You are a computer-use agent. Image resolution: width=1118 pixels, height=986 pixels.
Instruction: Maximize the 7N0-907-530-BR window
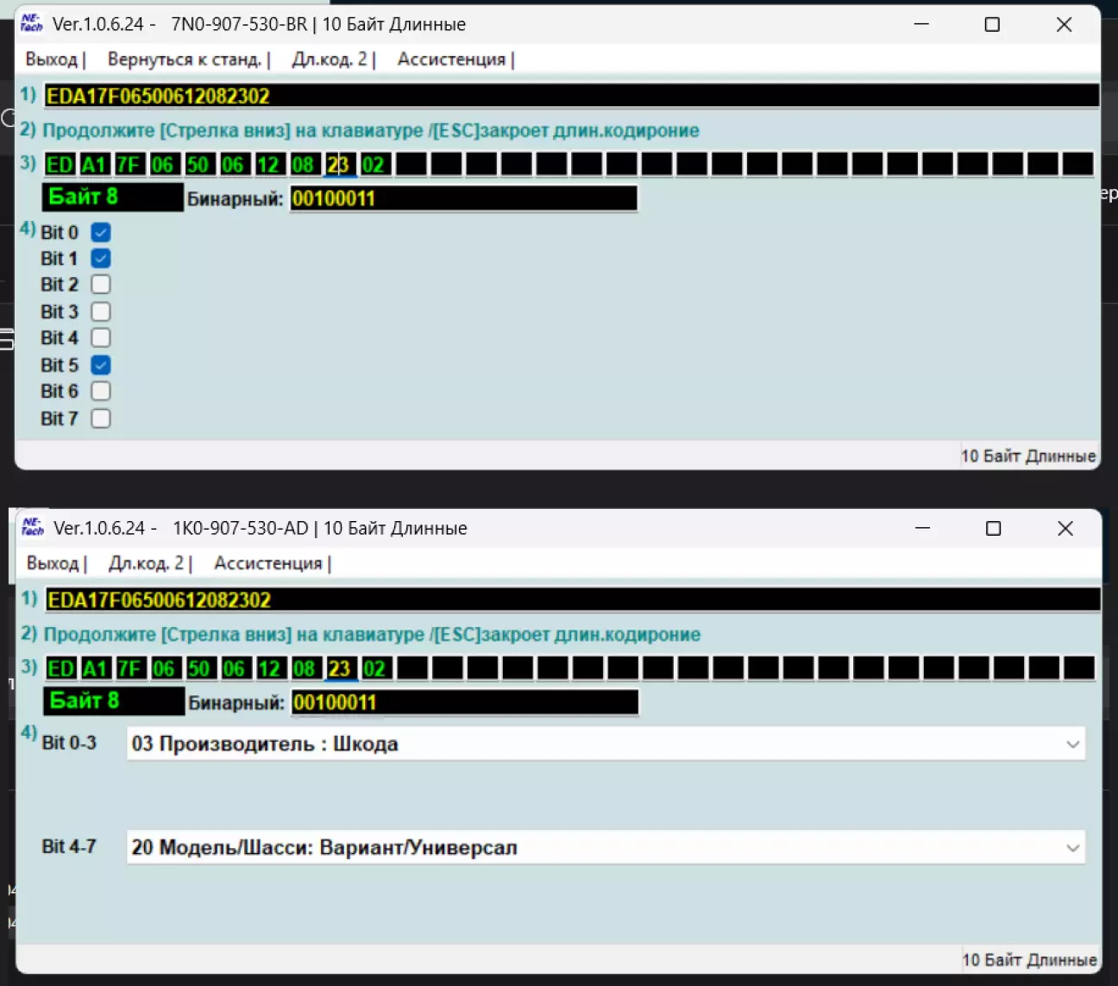coord(992,24)
